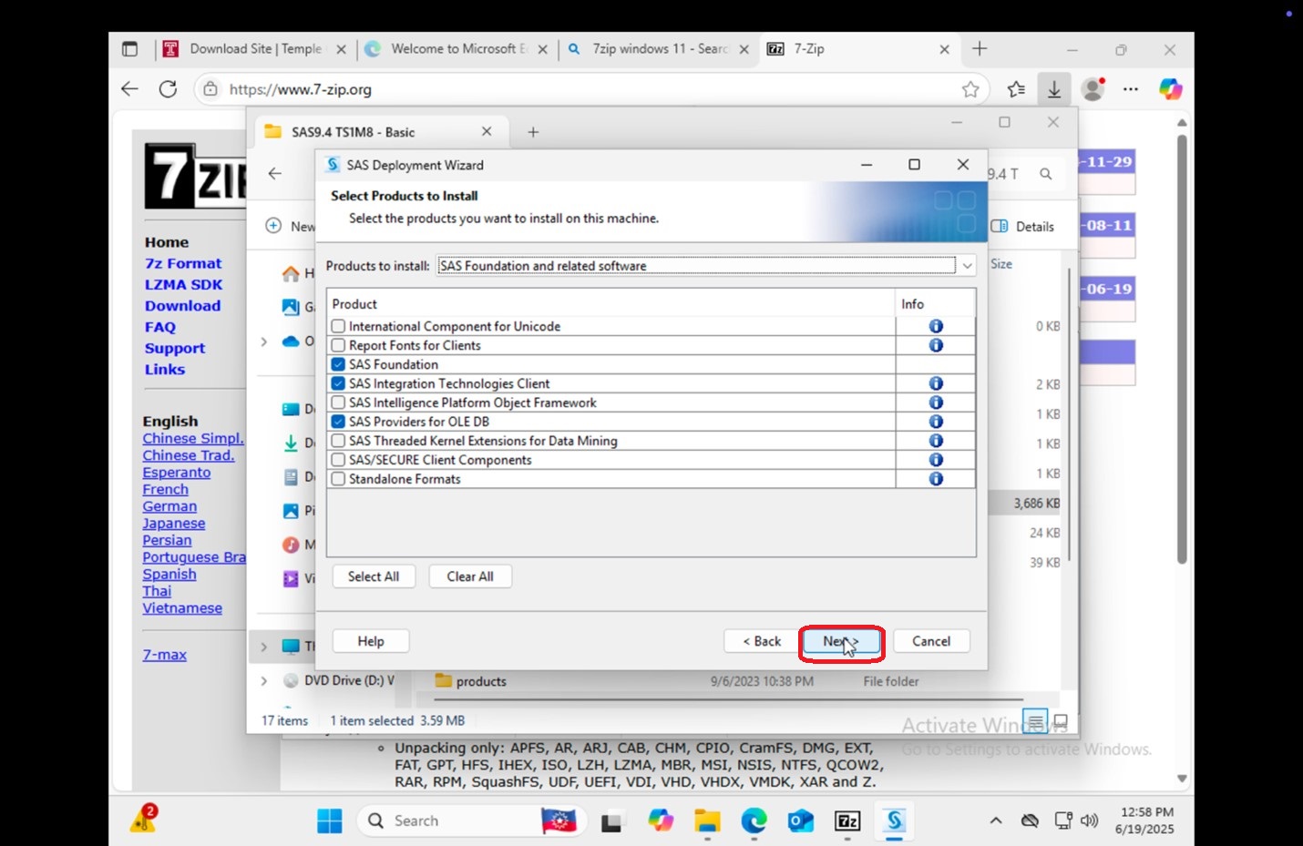Click the browser back arrow
The width and height of the screenshot is (1303, 846).
click(x=129, y=89)
